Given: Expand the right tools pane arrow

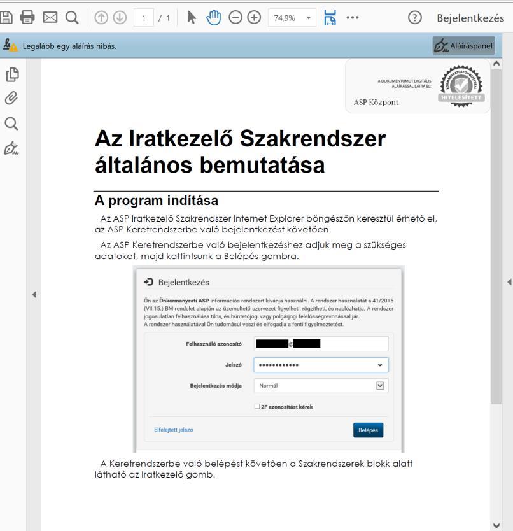Looking at the screenshot, I should (509, 282).
